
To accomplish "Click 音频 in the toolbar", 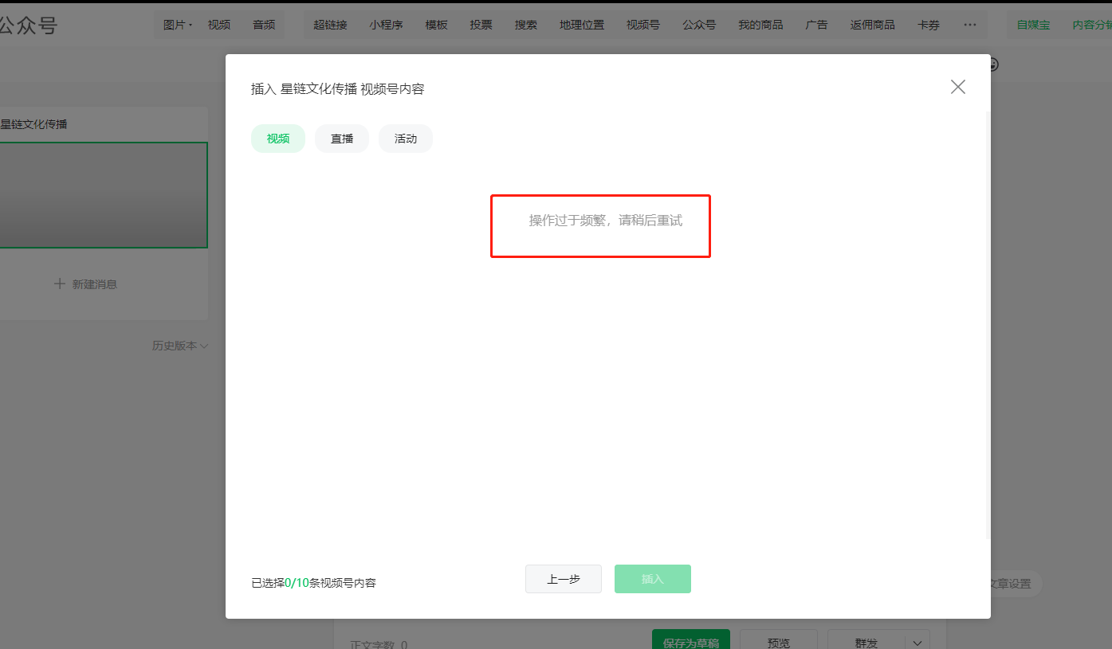I will pyautogui.click(x=264, y=25).
